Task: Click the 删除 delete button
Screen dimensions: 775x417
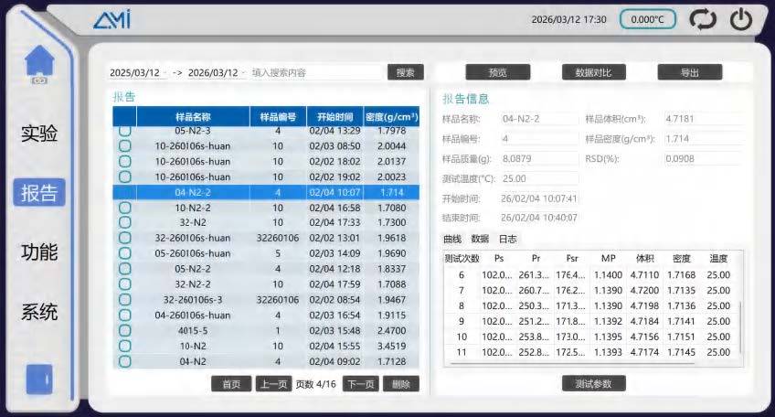Action: [x=401, y=384]
